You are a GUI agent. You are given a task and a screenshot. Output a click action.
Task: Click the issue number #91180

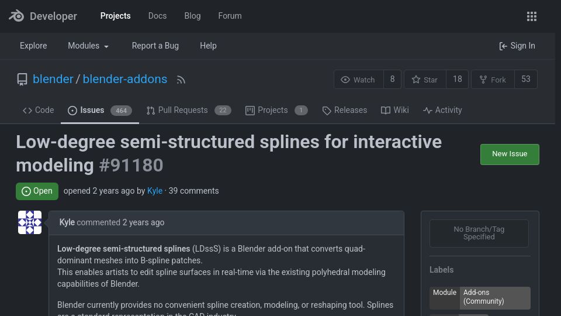(131, 165)
